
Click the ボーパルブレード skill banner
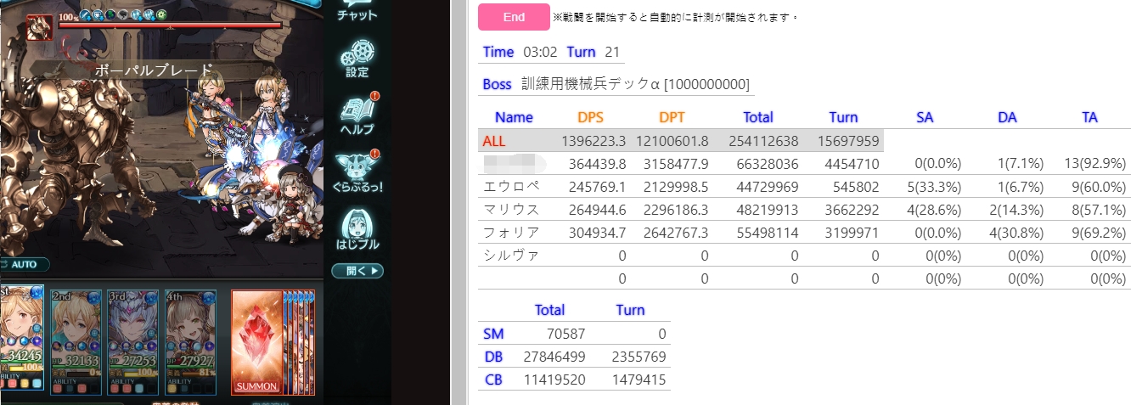(x=153, y=70)
